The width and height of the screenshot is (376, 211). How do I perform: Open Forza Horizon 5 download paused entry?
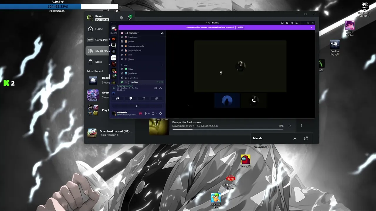click(110, 133)
